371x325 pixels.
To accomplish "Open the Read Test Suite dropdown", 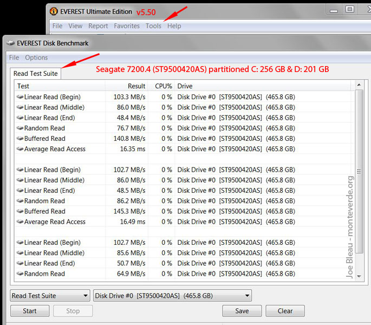I will point(50,296).
